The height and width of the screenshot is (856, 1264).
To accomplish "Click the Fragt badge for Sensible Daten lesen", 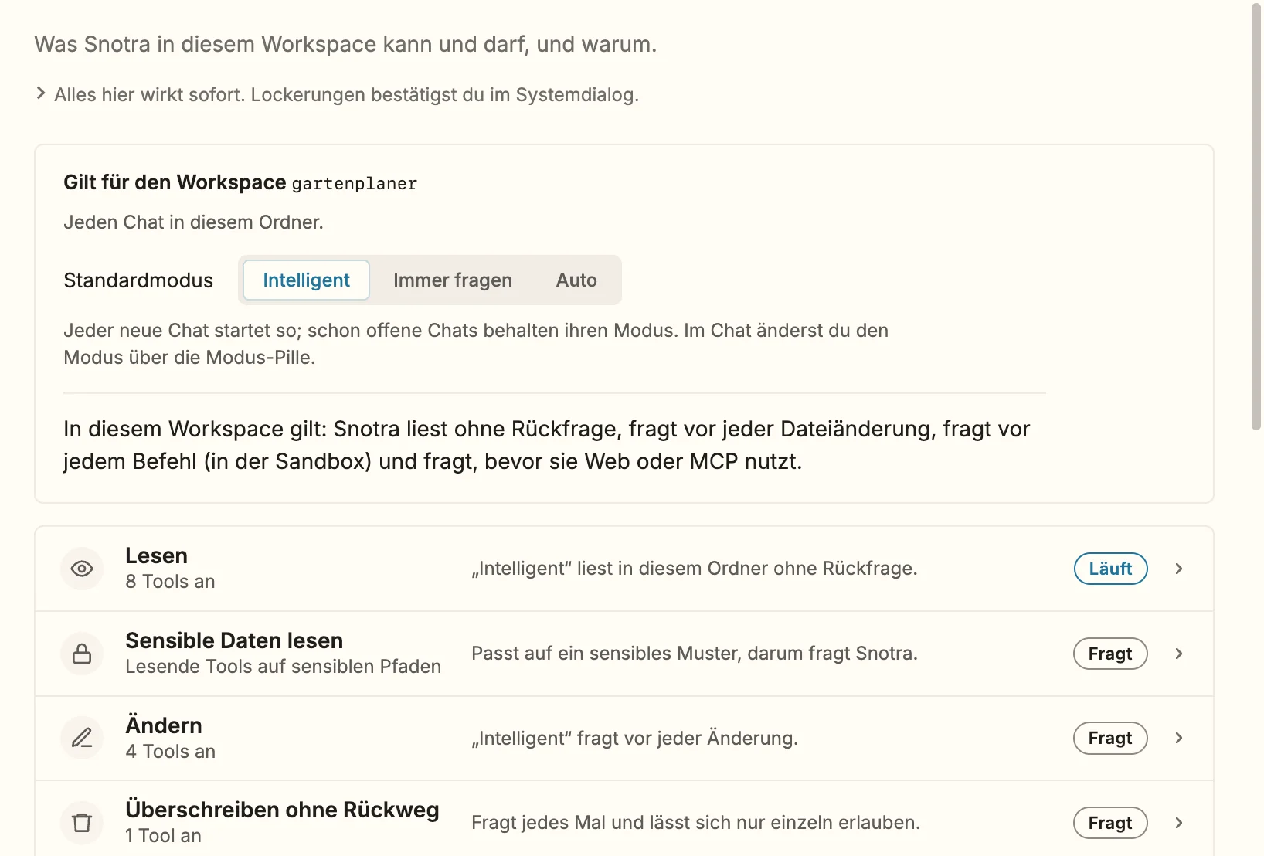I will (1110, 654).
